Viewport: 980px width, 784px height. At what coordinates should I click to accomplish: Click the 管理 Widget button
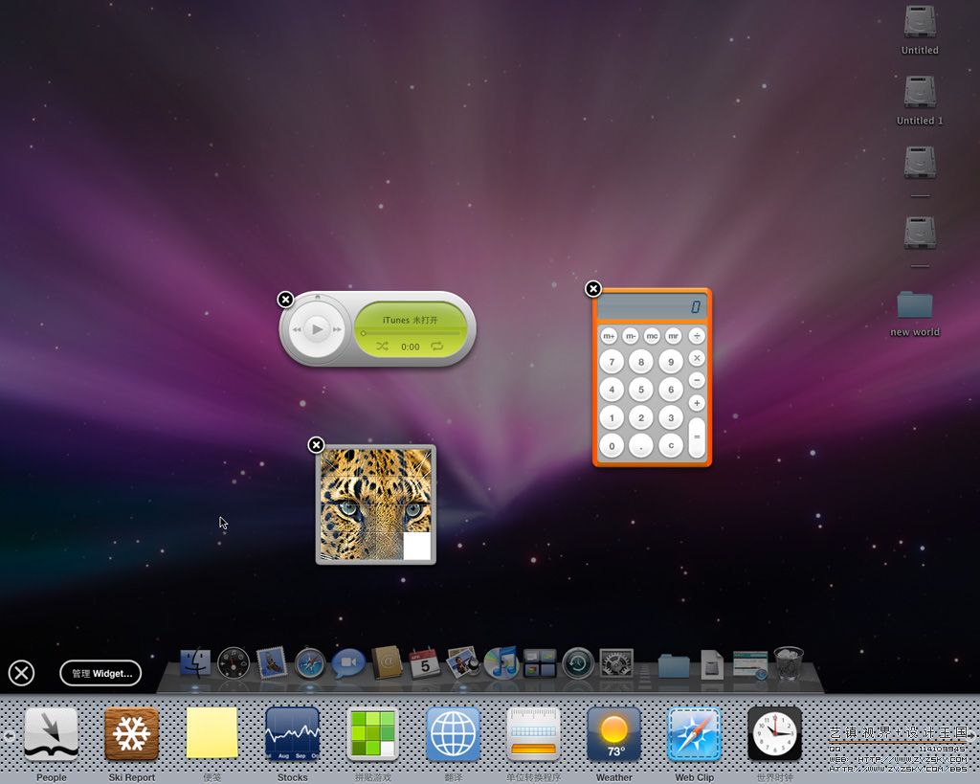click(x=100, y=673)
